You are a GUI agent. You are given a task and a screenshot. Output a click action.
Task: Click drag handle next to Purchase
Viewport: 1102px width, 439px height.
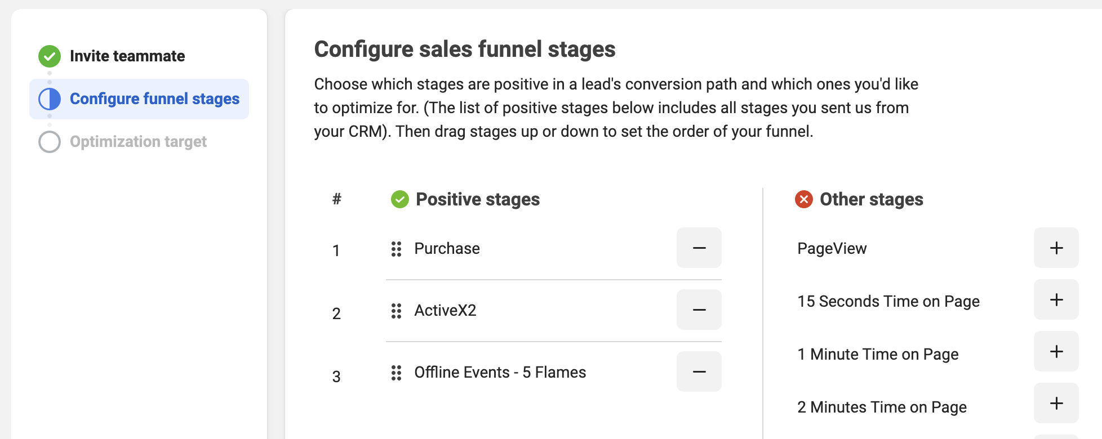click(396, 249)
